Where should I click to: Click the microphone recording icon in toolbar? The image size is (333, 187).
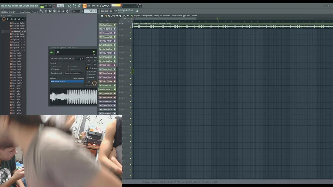(x=67, y=11)
